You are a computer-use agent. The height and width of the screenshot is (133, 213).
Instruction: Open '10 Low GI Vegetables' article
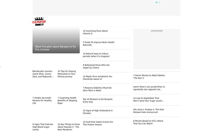(x=149, y=100)
